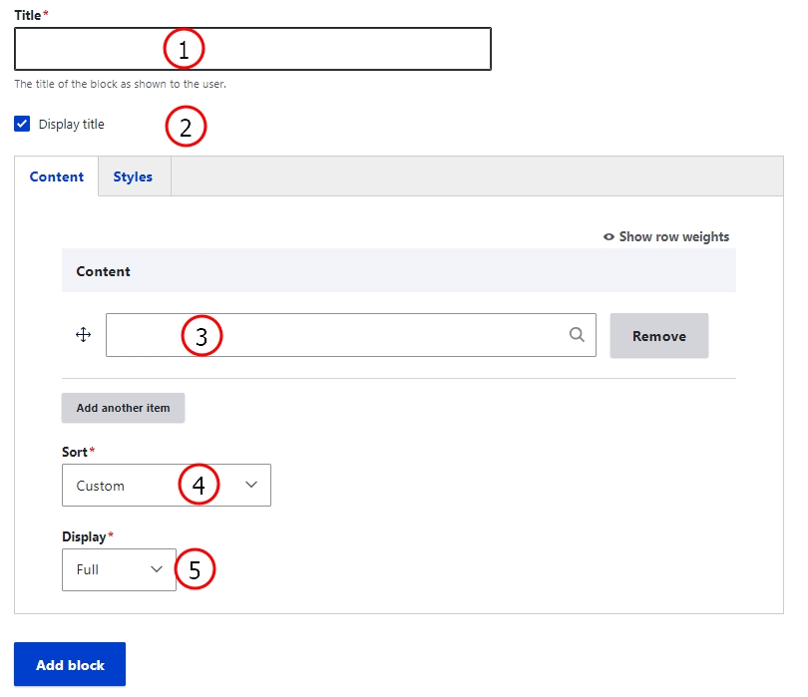Switch to the Styles tab
This screenshot has height=697, width=808.
click(x=133, y=176)
